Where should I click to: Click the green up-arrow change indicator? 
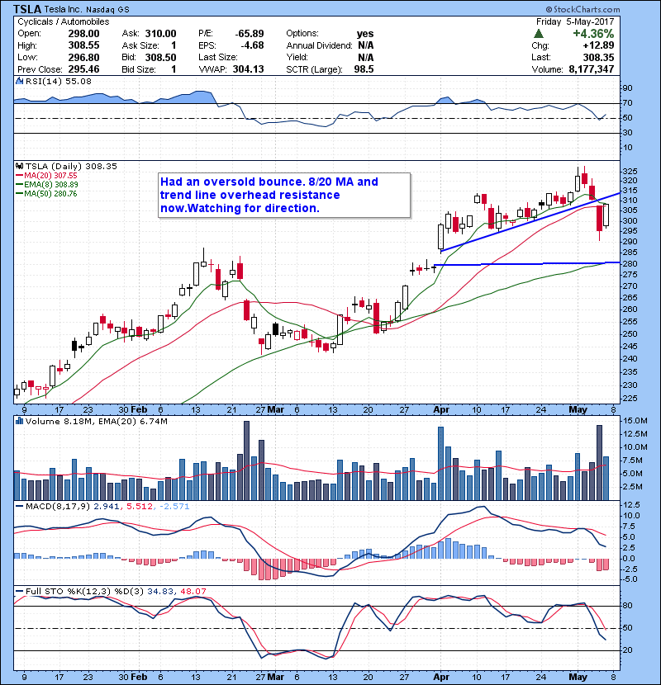tap(539, 34)
